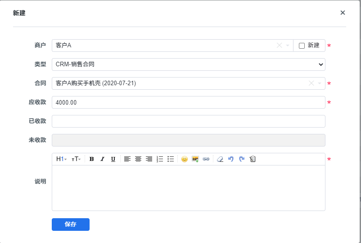Image resolution: width=361 pixels, height=243 pixels.
Task: Open the font size dropdown
Action: tap(76, 159)
